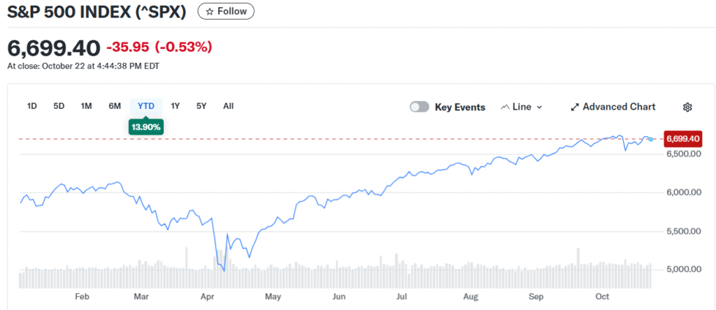Image resolution: width=716 pixels, height=310 pixels.
Task: Click the April low point on the chart
Action: click(x=224, y=270)
